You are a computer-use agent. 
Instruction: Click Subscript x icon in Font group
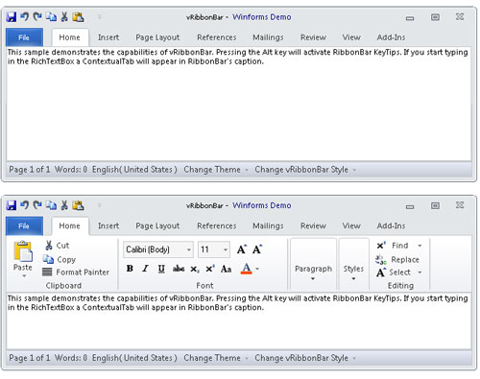[x=195, y=269]
